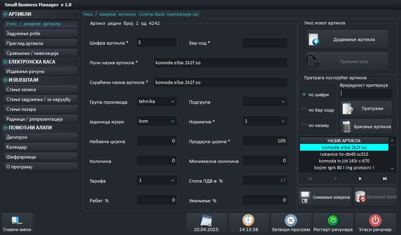Viewport: 401px width, 235px height.
Task: Open Стање пазара report
Action: (x=41, y=109)
